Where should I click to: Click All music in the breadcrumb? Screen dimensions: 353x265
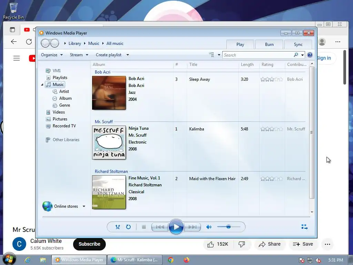pyautogui.click(x=115, y=43)
